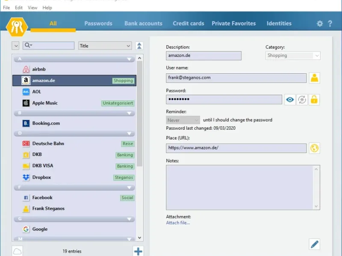Select the All tab
This screenshot has width=342, height=256.
(x=53, y=23)
